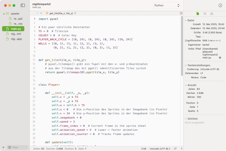226x151 pixels.
Task: Open the LF line endings menu
Action: pyautogui.click(x=177, y=149)
